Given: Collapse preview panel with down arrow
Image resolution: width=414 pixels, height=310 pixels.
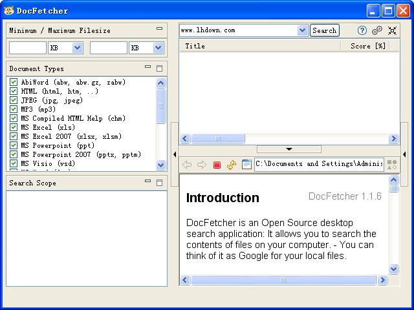Looking at the screenshot, I should coord(289,149).
